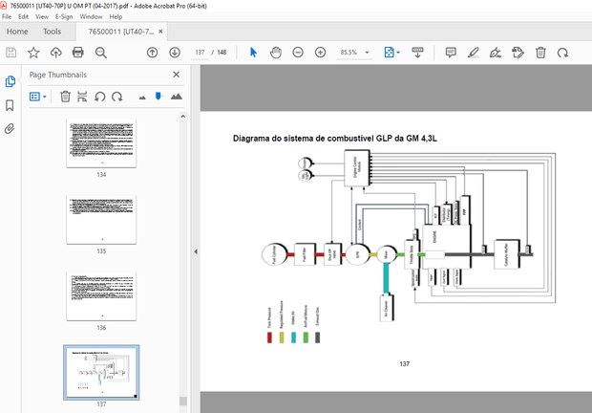This screenshot has height=413, width=592.
Task: Select the page 135 thumbnail
Action: click(101, 220)
